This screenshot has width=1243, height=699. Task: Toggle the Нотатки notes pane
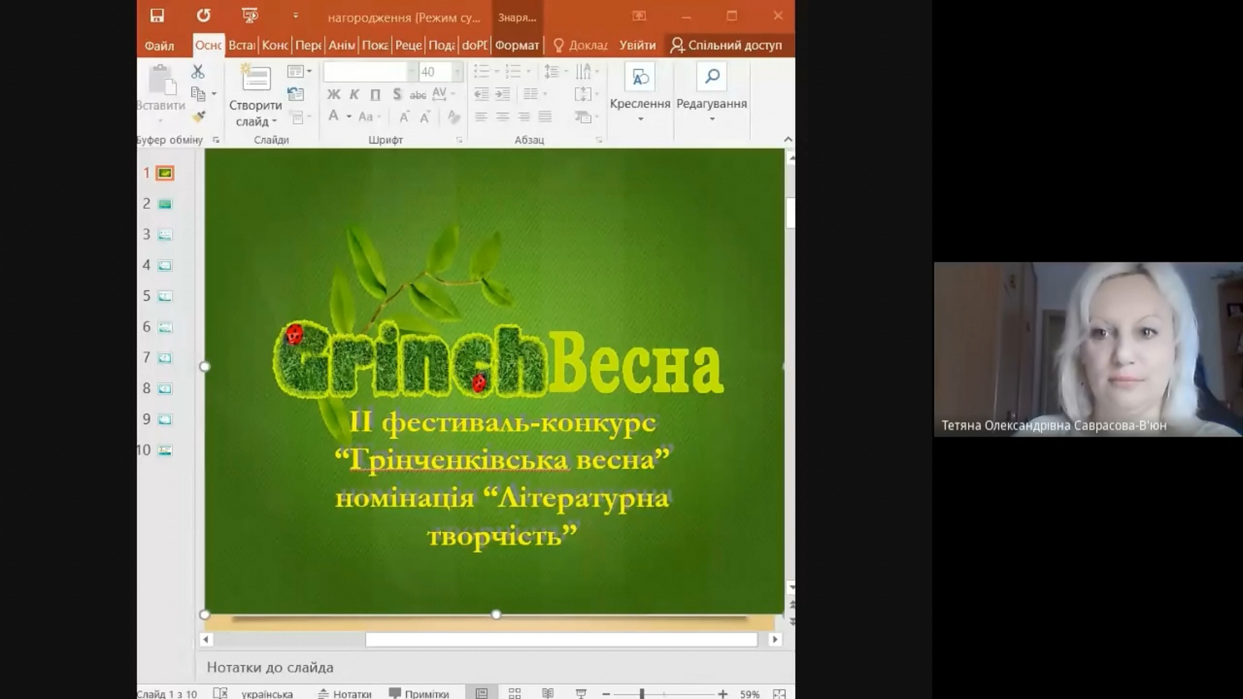[x=345, y=693]
